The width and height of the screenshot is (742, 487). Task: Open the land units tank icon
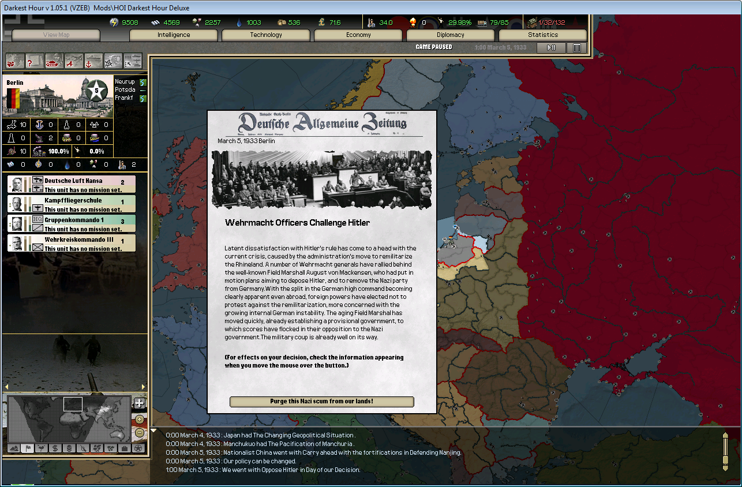55,61
